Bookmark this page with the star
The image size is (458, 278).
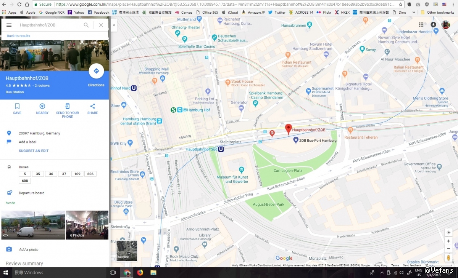400,4
